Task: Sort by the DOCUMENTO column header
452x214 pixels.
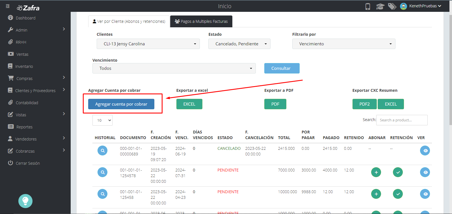Action: pyautogui.click(x=133, y=138)
